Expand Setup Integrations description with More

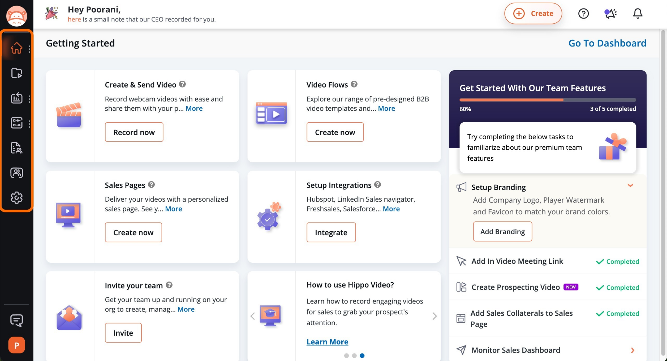tap(391, 209)
